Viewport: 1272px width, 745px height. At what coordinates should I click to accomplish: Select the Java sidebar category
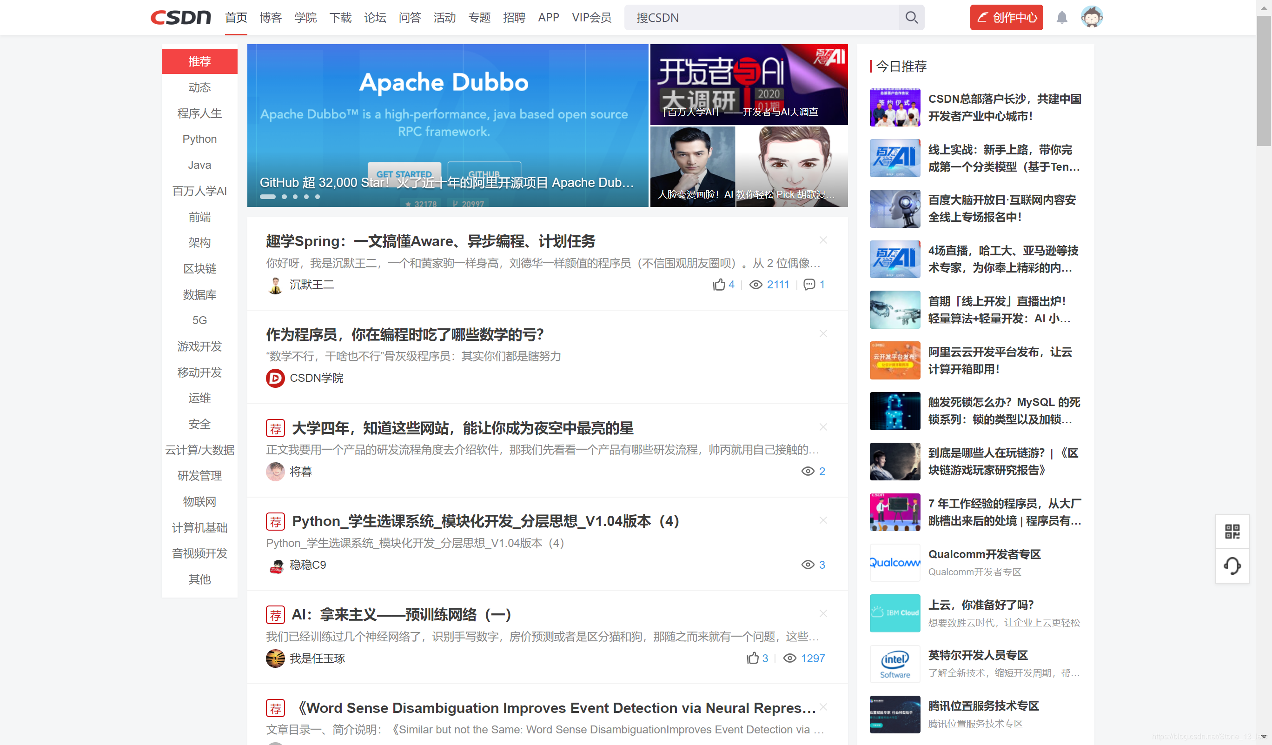coord(199,165)
